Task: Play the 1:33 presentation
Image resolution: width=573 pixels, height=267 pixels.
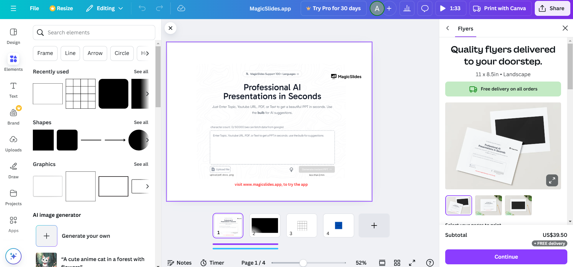Action: point(451,8)
